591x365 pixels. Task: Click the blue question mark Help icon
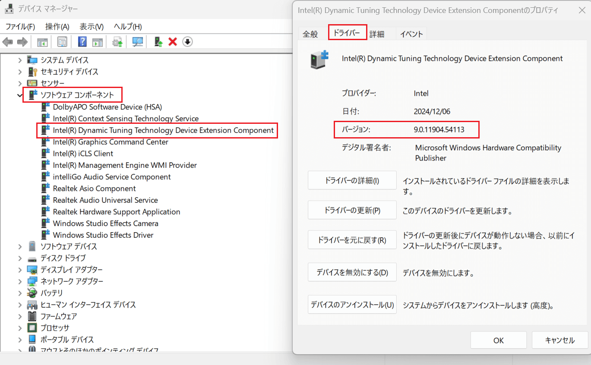tap(82, 42)
